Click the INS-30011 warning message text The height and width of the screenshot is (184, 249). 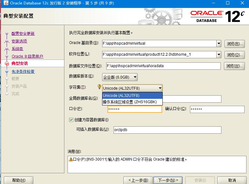point(130,159)
